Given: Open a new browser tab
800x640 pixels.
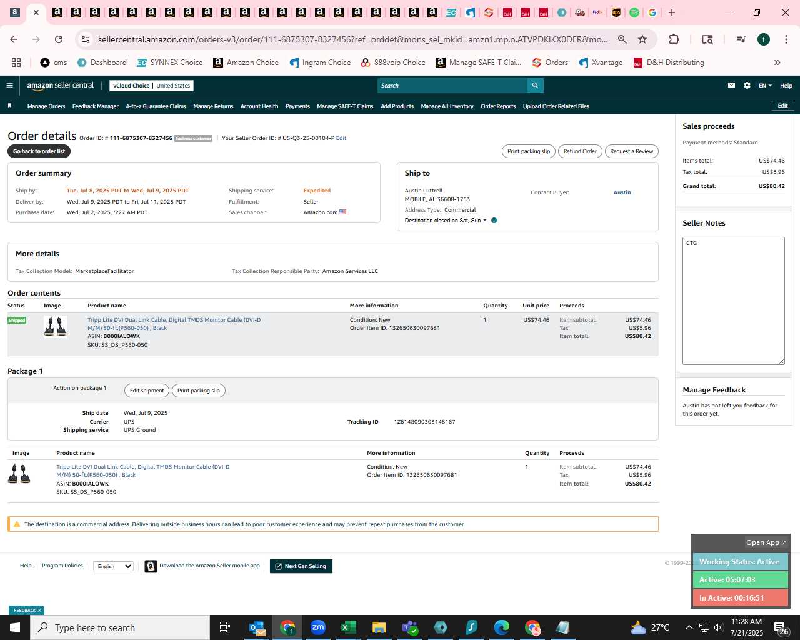Looking at the screenshot, I should (672, 12).
